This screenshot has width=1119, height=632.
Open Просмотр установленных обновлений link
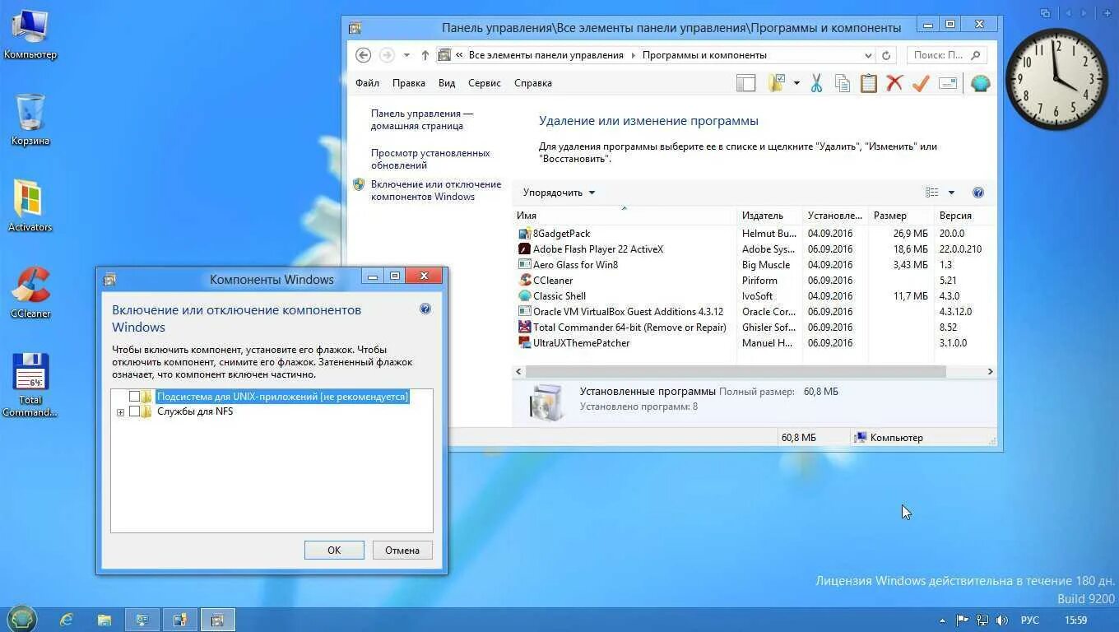(x=430, y=159)
